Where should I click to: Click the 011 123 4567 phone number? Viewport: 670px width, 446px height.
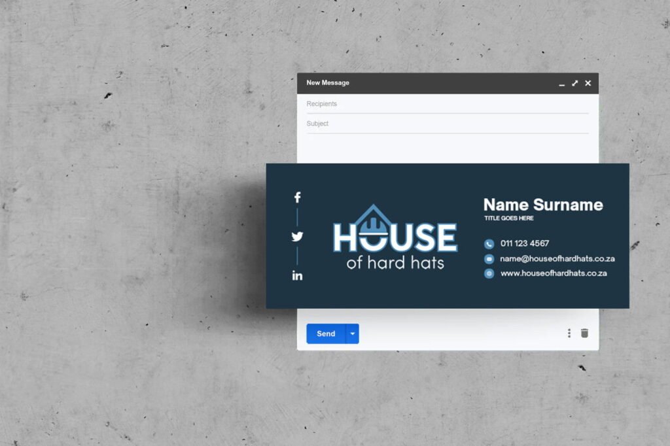pyautogui.click(x=525, y=243)
